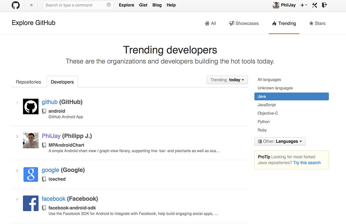The width and height of the screenshot is (346, 224).
Task: Select the All explore tab
Action: (x=210, y=24)
